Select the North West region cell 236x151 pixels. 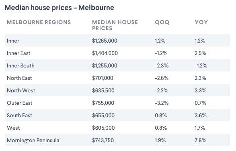[21, 90]
